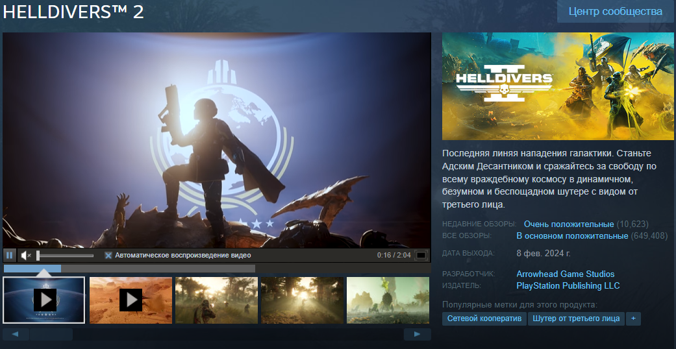Unmute the trailer using the speaker icon
The image size is (676, 349).
pyautogui.click(x=25, y=256)
